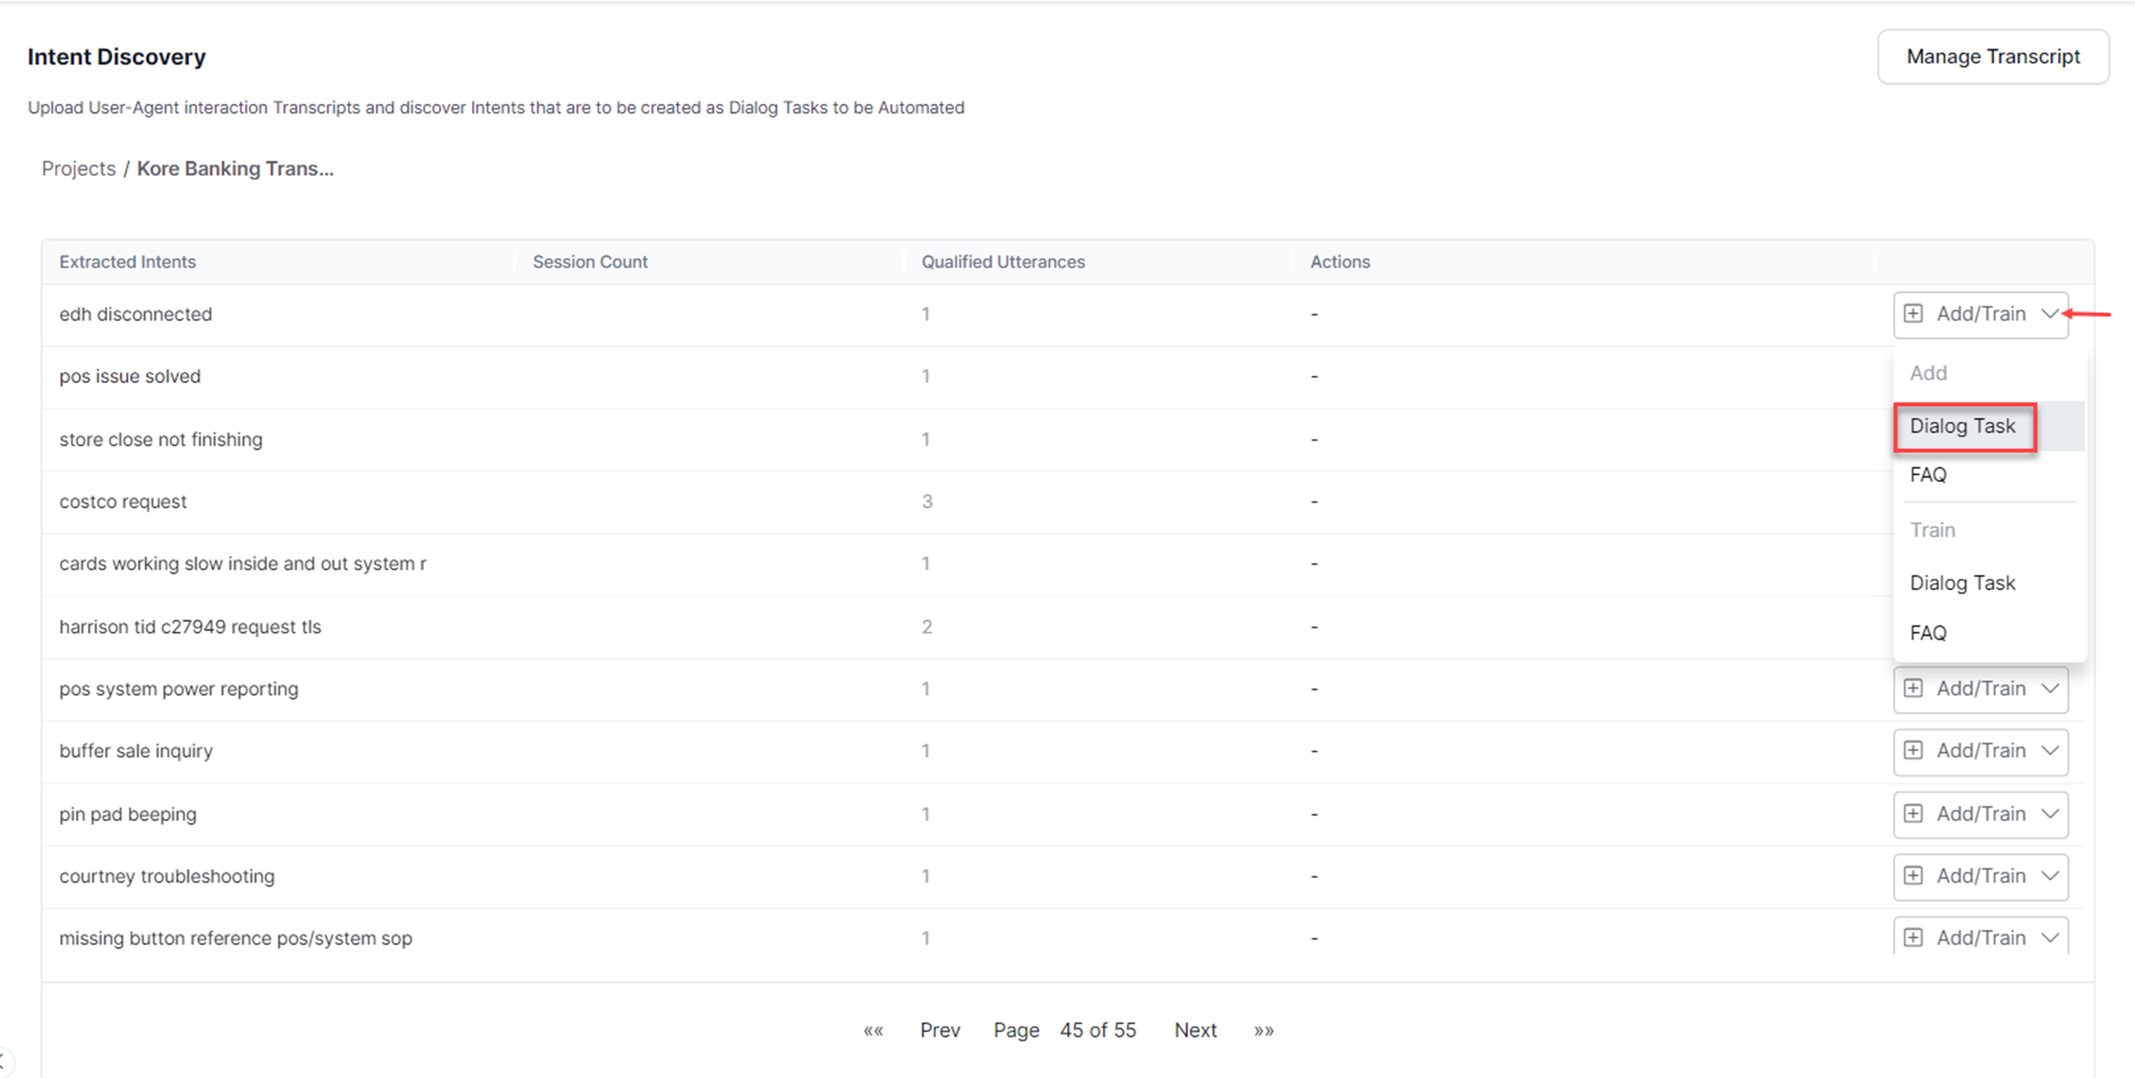Screen dimensions: 2135x1078
Task: Choose FAQ under Add section
Action: point(1929,475)
